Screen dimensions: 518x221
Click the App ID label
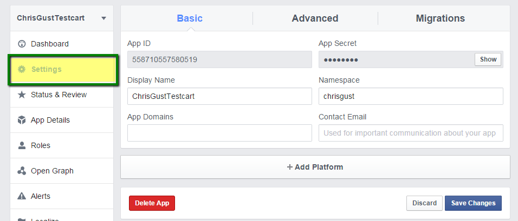(139, 43)
